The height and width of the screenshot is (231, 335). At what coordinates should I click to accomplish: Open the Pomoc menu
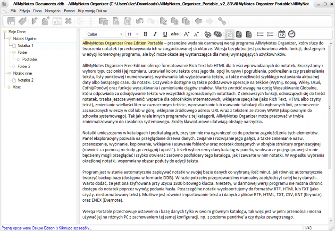(x=69, y=11)
